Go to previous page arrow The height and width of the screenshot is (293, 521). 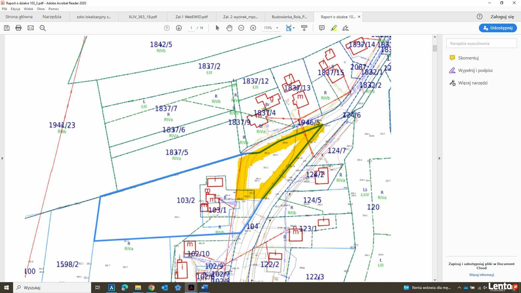(x=167, y=28)
